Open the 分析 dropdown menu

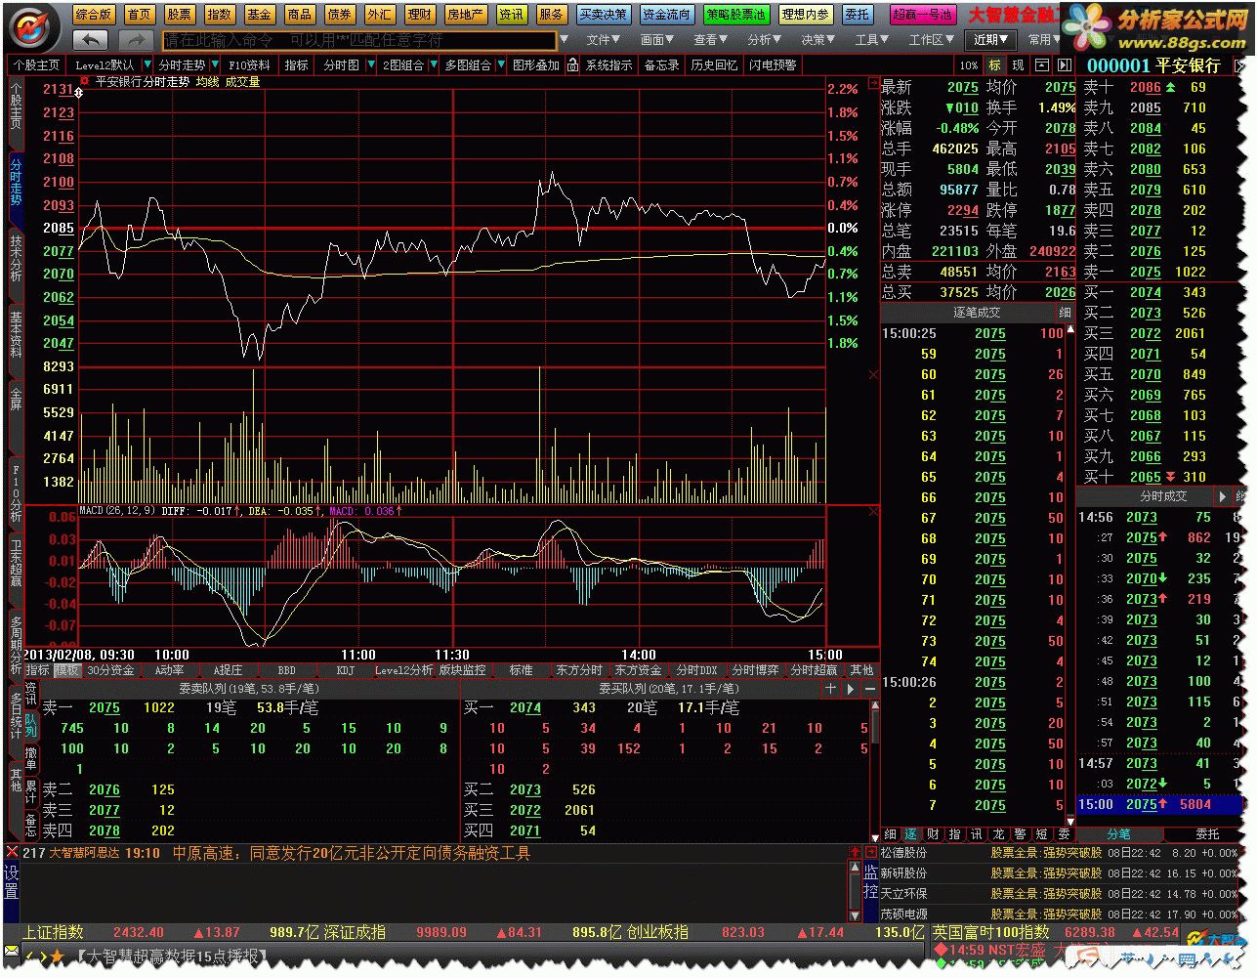(765, 40)
